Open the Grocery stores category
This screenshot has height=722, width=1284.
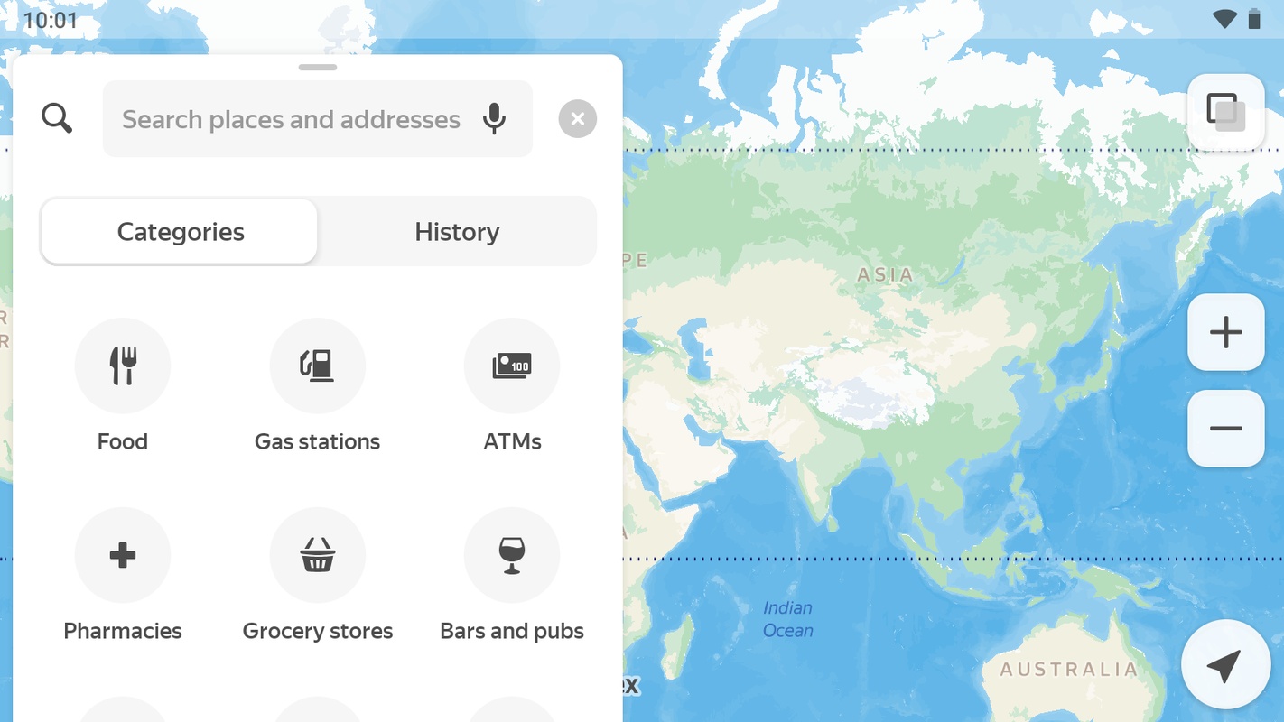318,555
